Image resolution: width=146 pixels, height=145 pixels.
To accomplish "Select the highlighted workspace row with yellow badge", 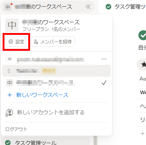I will 56,71.
